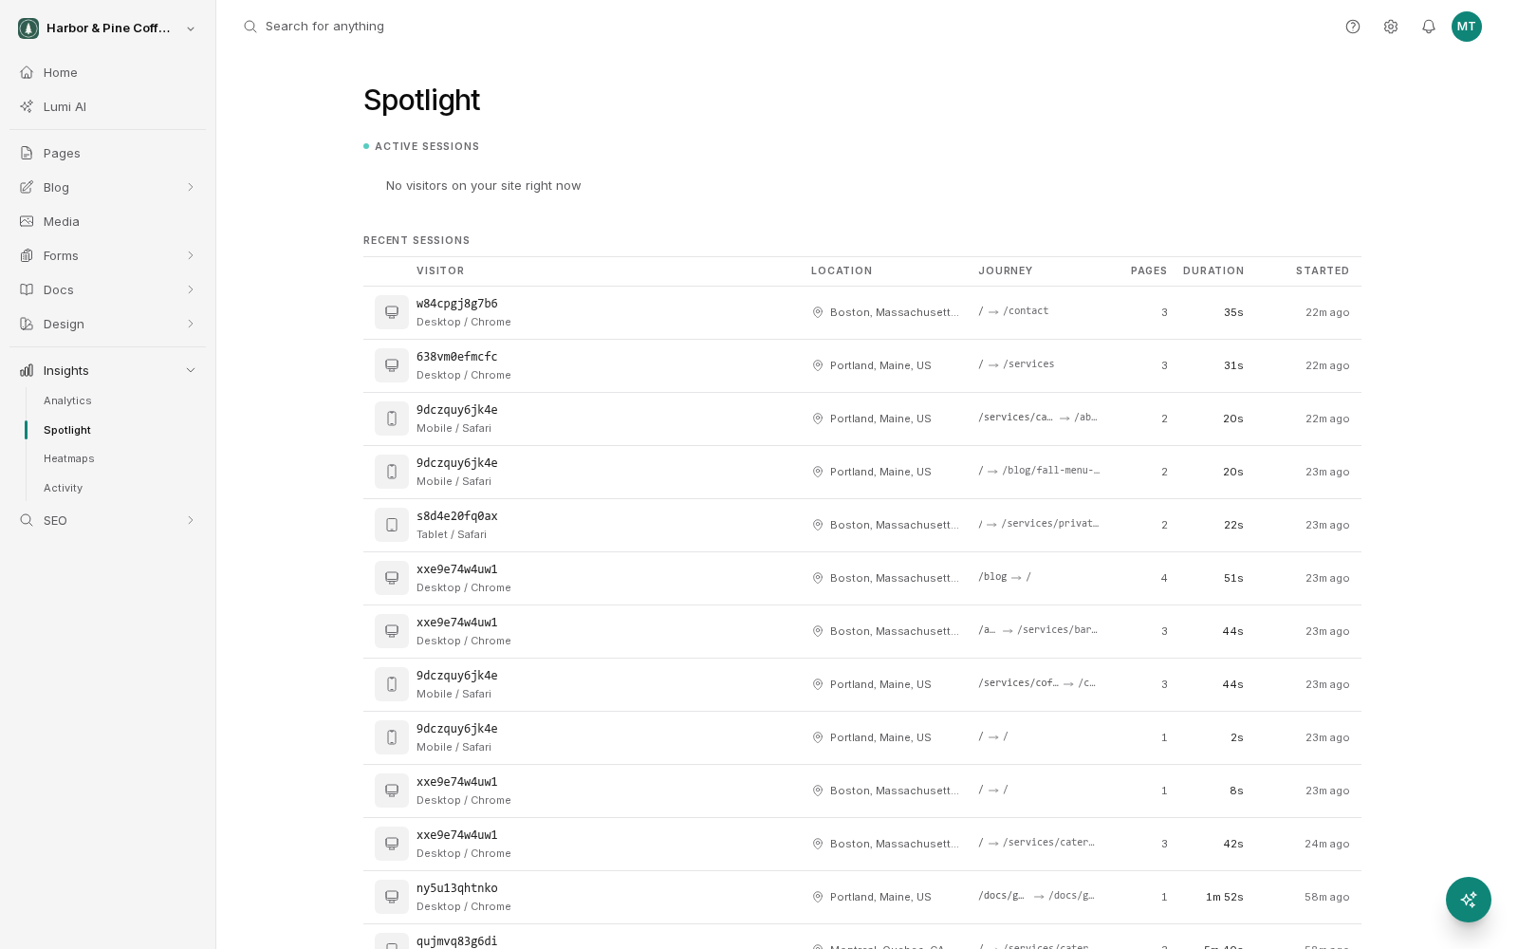1518x949 pixels.
Task: Open the help question-mark icon
Action: click(x=1353, y=27)
